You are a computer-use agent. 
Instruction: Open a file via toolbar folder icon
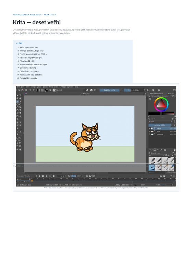coord(23,90)
